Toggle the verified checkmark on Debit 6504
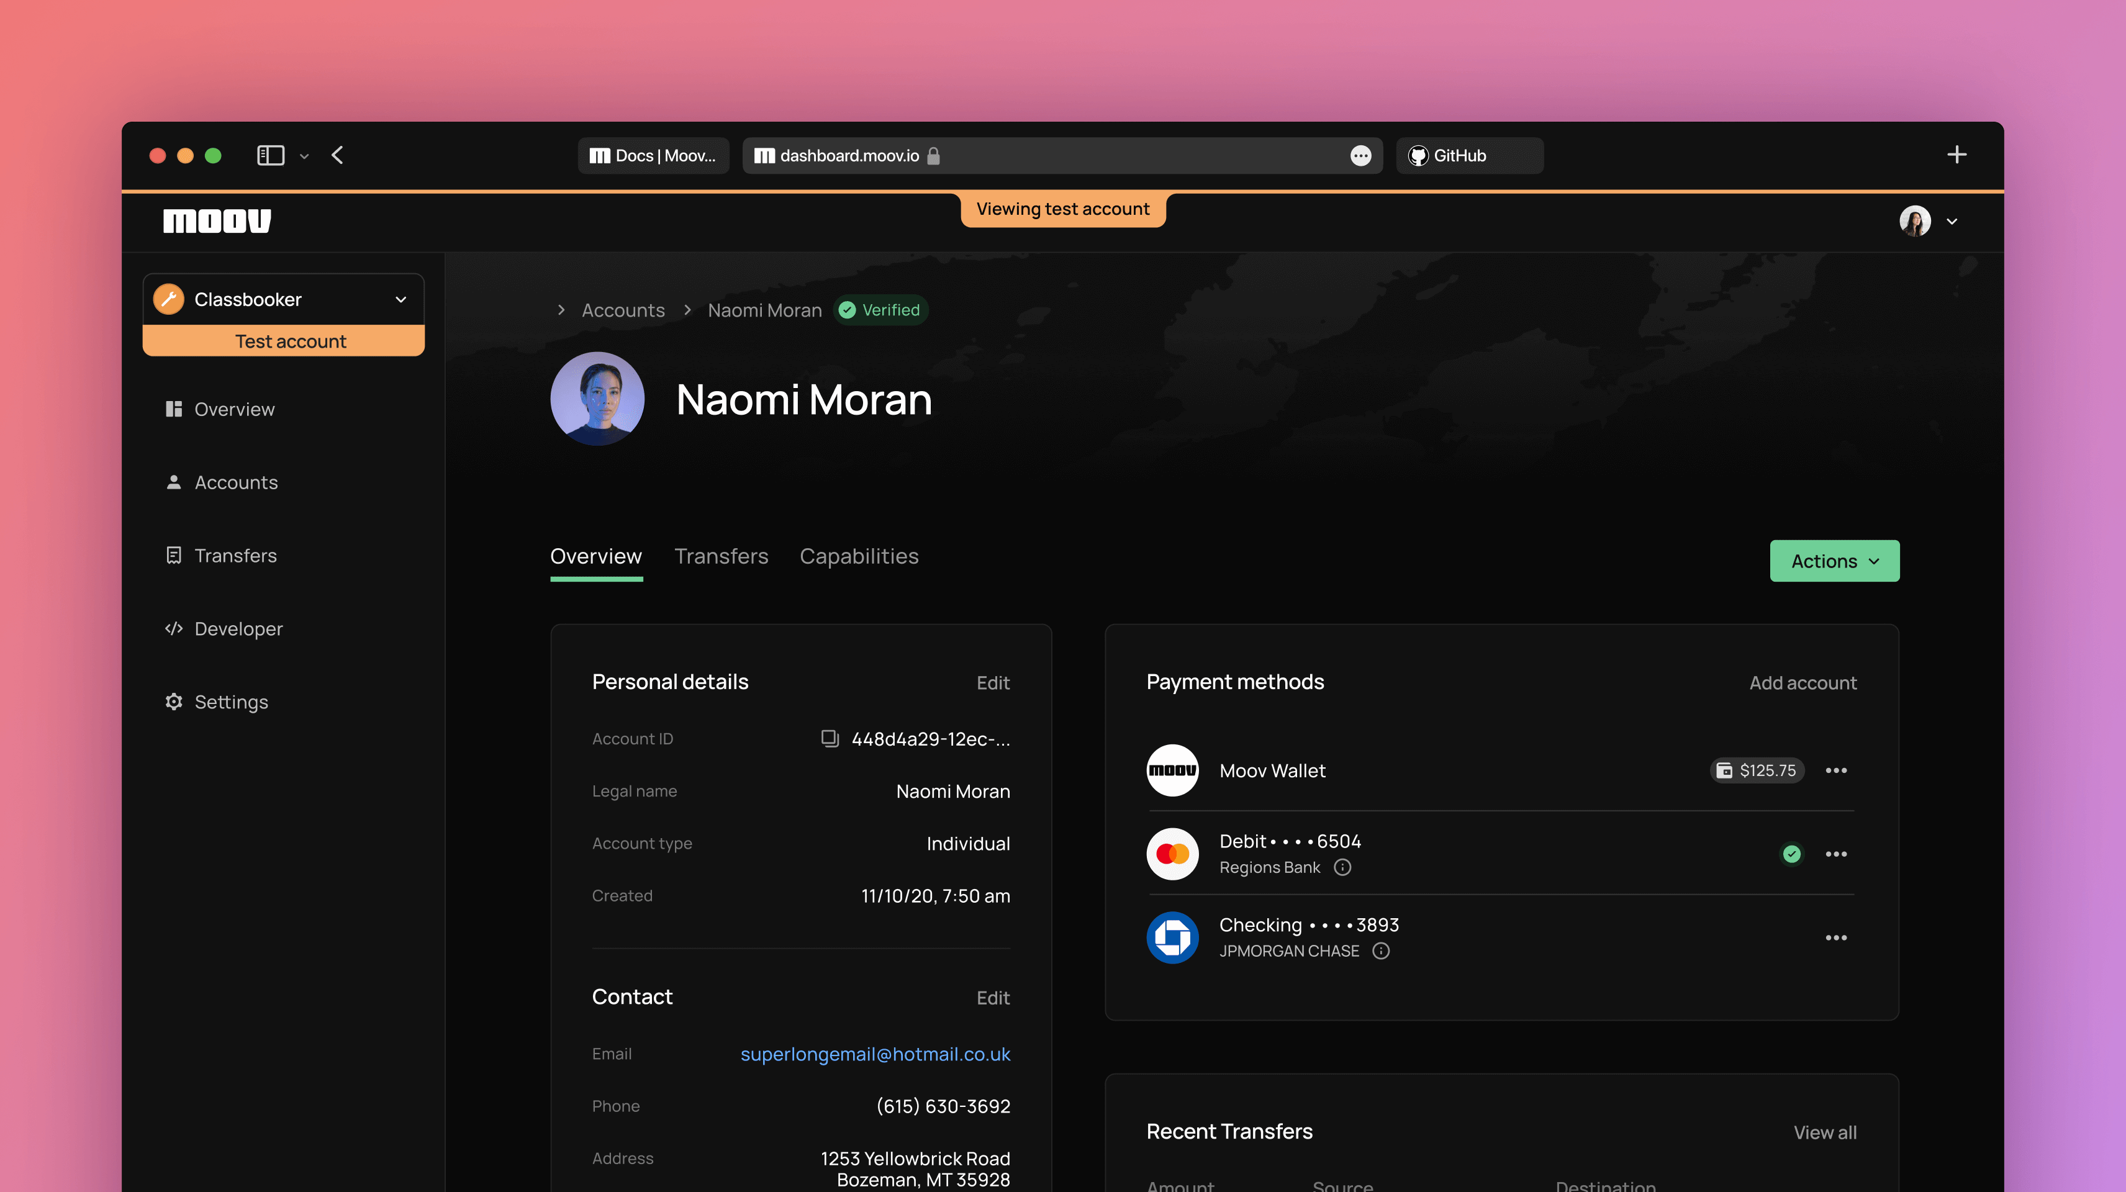The width and height of the screenshot is (2126, 1192). tap(1791, 854)
